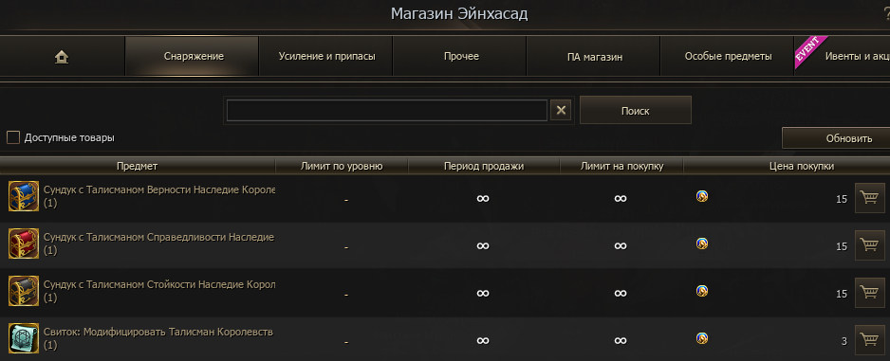Viewport: 890px width, 361px height.
Task: Click the coin icon in Талисман Верности row
Action: (x=702, y=196)
